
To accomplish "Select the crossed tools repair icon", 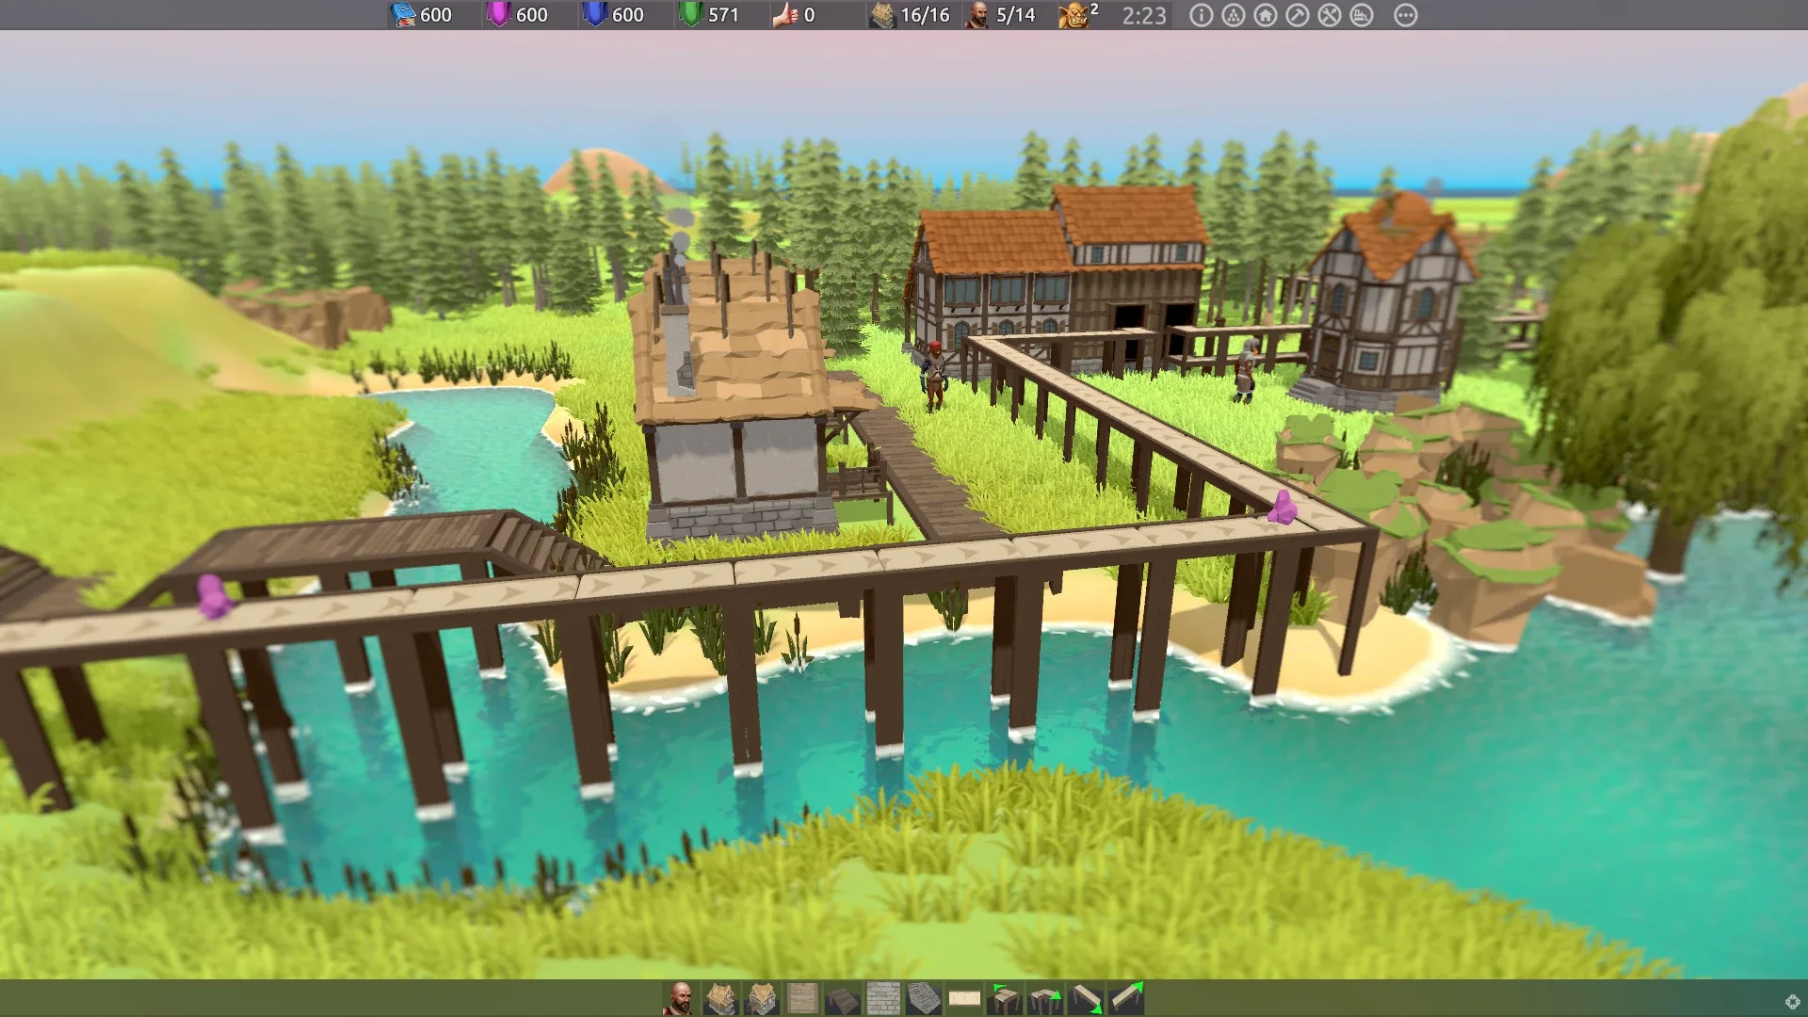I will coord(1330,16).
